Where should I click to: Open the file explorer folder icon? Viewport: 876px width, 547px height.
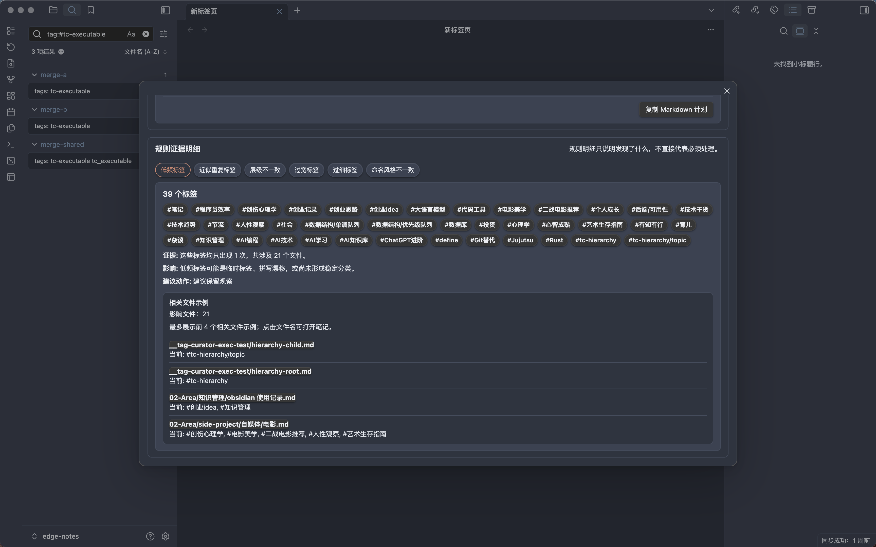(x=53, y=10)
